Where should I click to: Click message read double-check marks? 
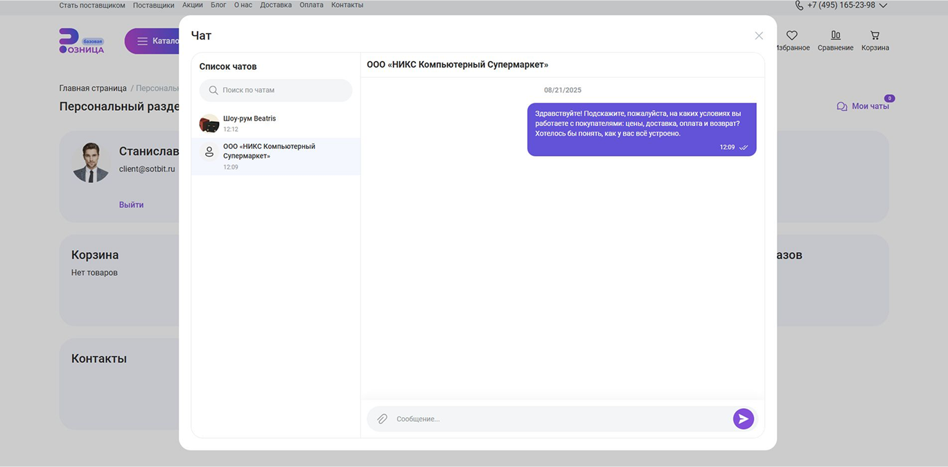[744, 148]
